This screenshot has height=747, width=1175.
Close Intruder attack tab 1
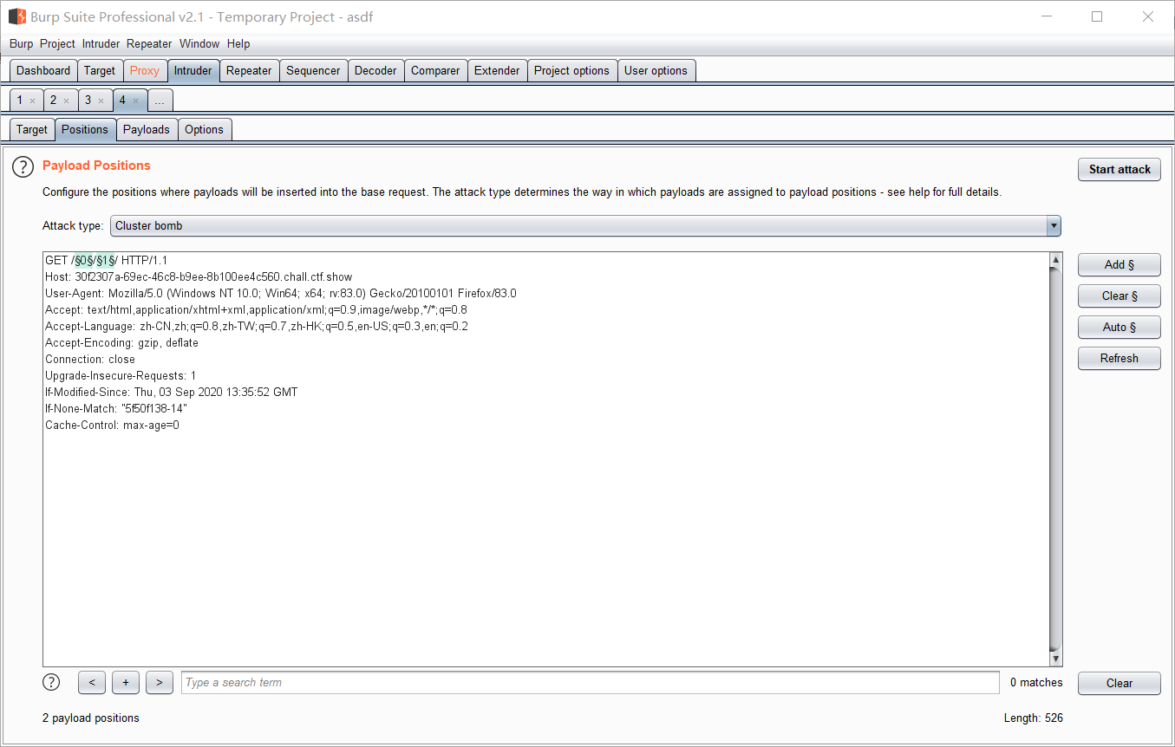point(33,101)
